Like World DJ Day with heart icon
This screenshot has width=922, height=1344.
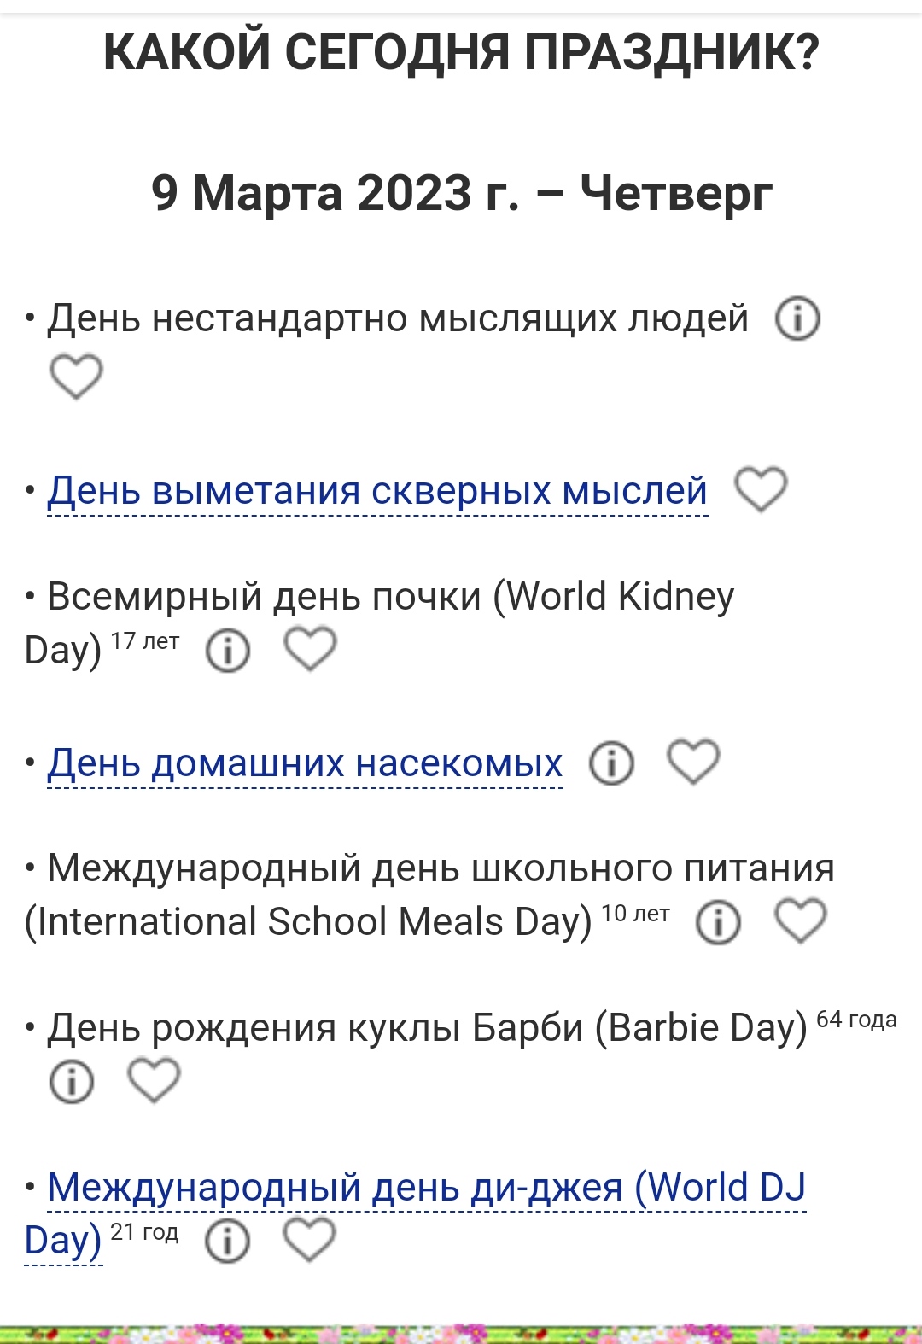tap(309, 1239)
